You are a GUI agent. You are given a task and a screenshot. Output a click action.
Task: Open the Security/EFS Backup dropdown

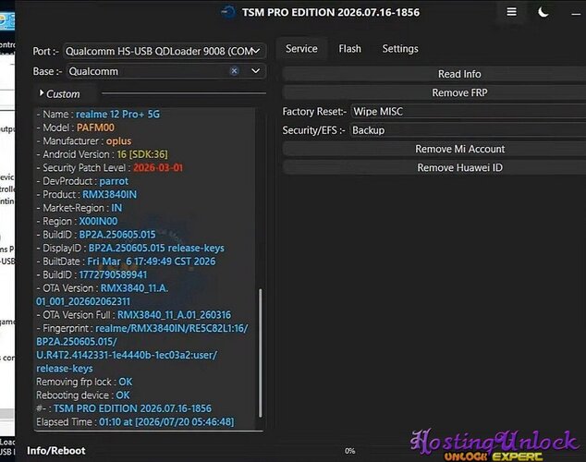click(469, 130)
